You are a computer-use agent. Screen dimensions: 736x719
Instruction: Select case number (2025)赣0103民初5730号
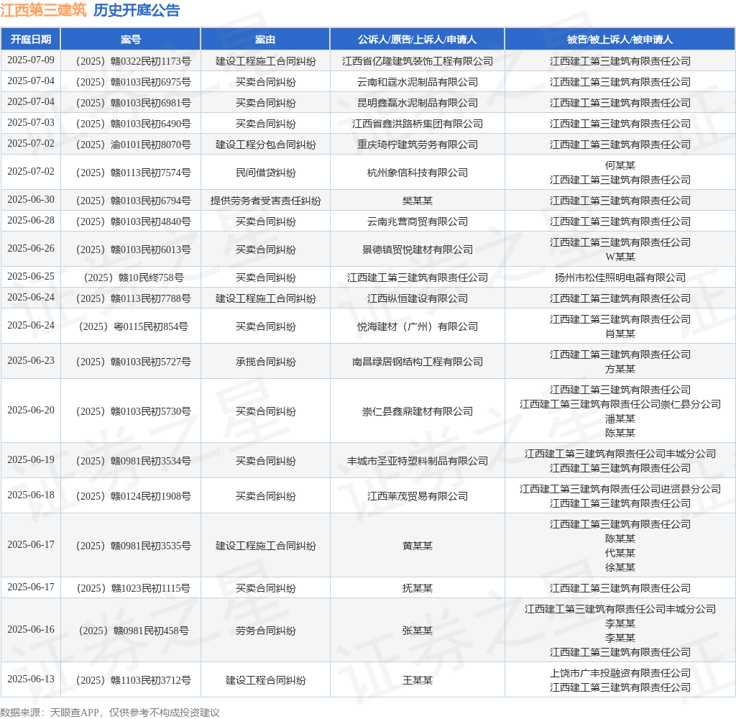point(133,411)
